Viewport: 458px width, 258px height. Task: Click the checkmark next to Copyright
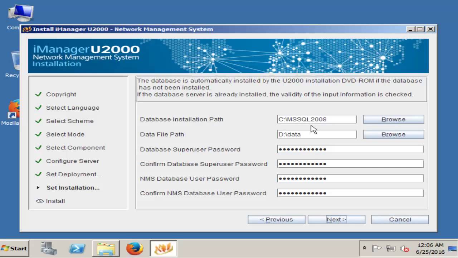(38, 94)
